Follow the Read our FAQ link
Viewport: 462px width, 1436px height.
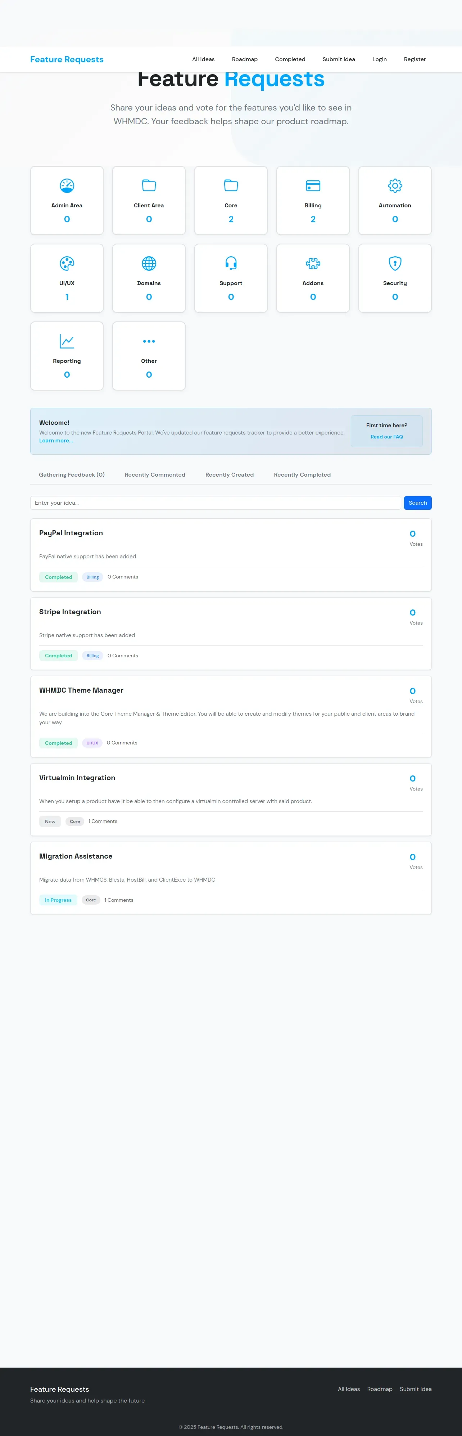[x=386, y=437]
